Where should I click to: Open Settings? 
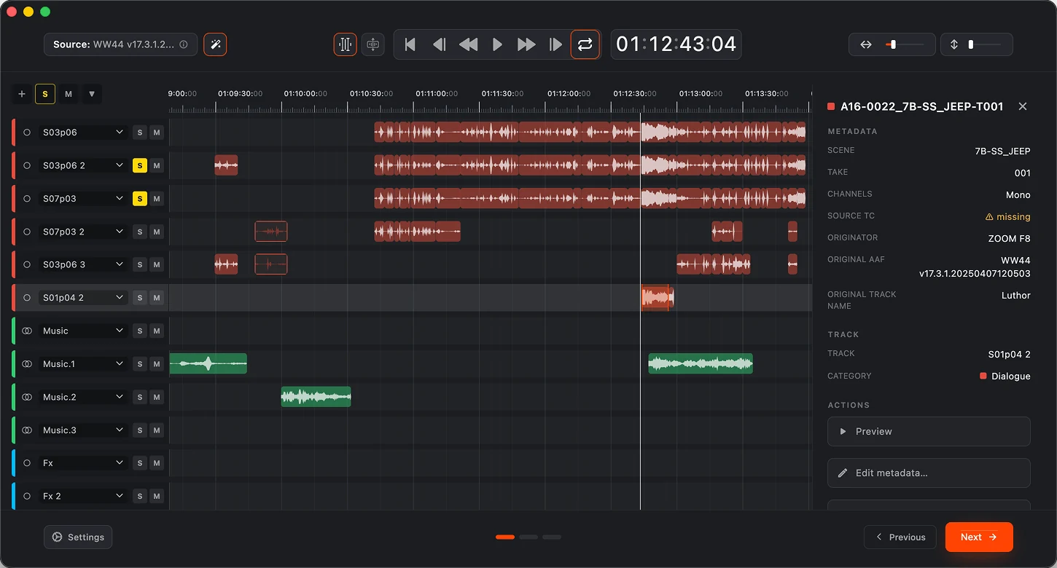coord(78,537)
